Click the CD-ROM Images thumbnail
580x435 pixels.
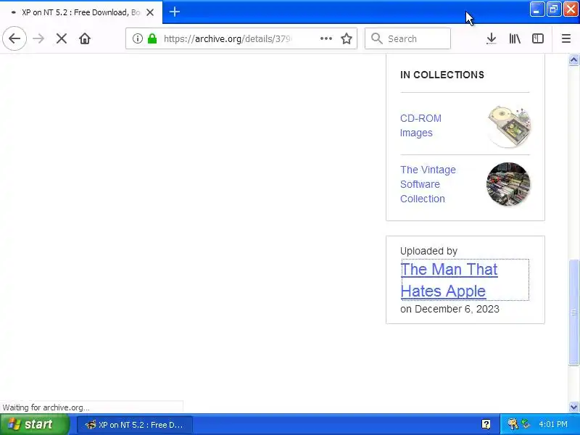point(509,125)
